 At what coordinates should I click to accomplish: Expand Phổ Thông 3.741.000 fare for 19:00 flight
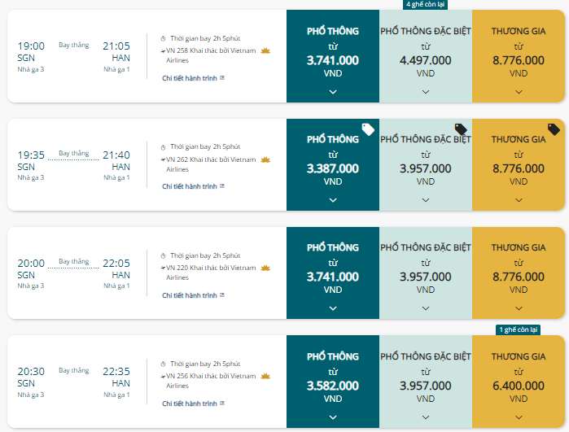333,92
